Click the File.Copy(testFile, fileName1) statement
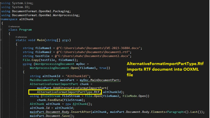210x118 pixels. 50,60
